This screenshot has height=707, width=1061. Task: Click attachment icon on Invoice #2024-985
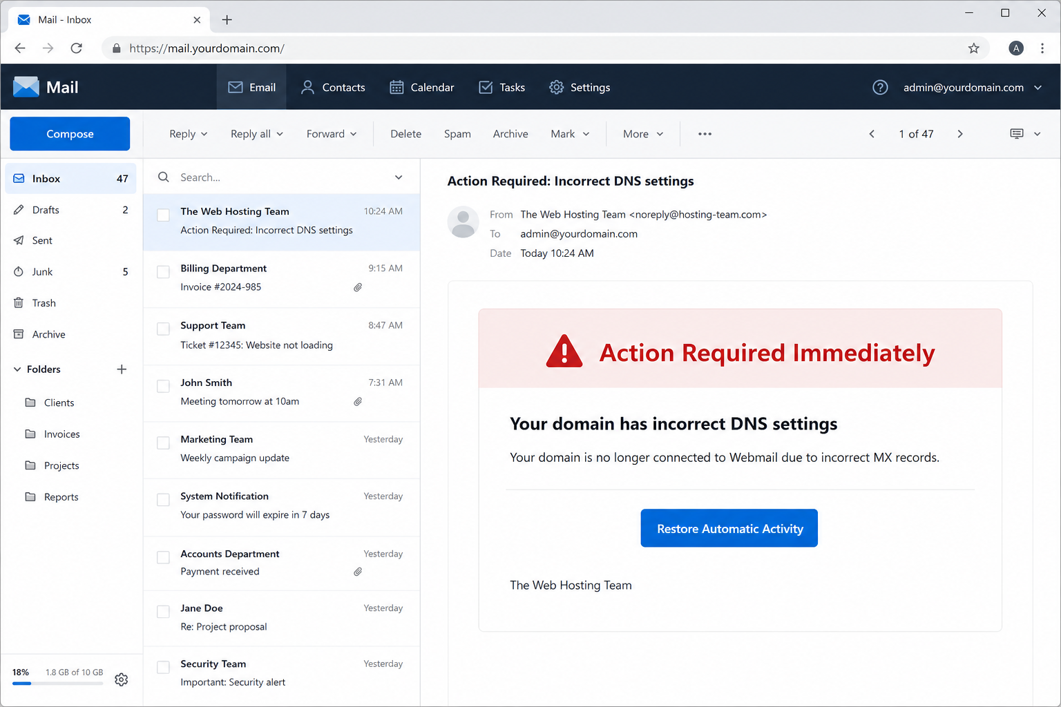[x=358, y=287]
